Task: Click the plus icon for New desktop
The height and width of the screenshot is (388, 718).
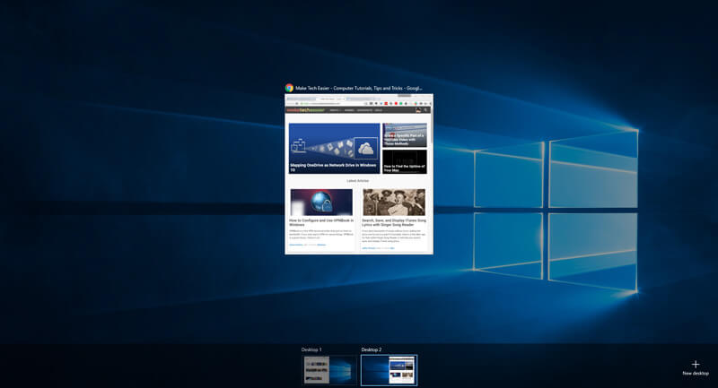Action: click(696, 364)
